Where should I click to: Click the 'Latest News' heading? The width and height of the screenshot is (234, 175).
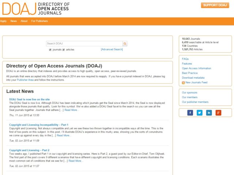(x=20, y=91)
